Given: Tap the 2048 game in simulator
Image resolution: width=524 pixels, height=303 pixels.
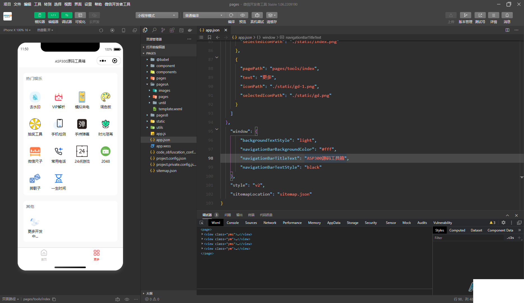Looking at the screenshot, I should point(106,155).
